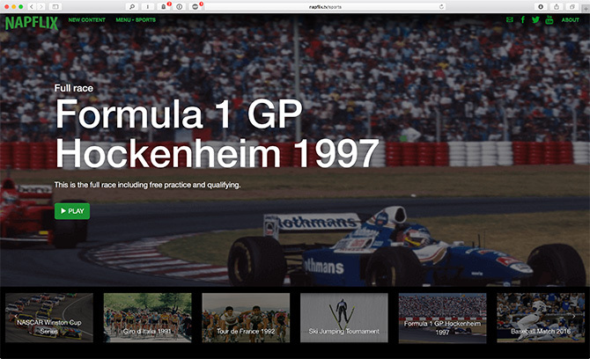Select the Formula 1 GP Hockenheim 1997 thumbnail
The width and height of the screenshot is (590, 359).
click(x=442, y=318)
